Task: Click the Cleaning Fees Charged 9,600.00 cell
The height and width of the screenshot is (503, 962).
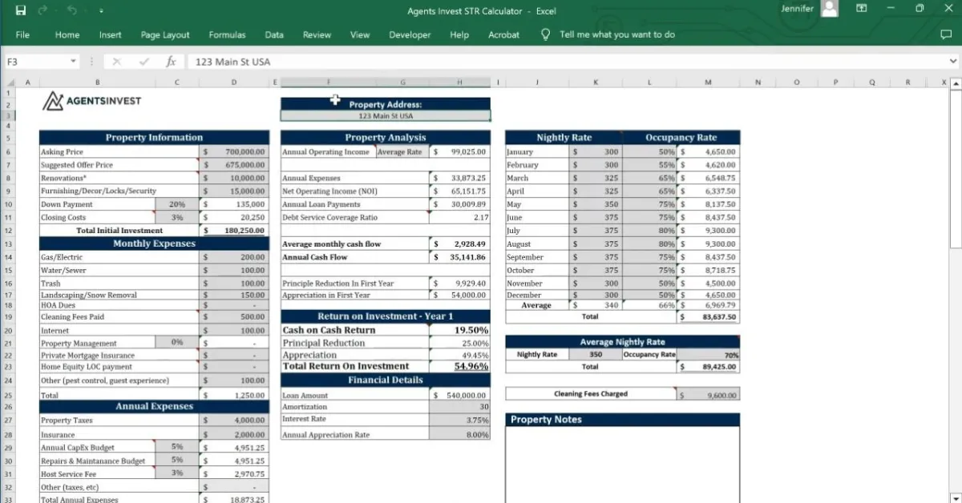Action: click(708, 395)
